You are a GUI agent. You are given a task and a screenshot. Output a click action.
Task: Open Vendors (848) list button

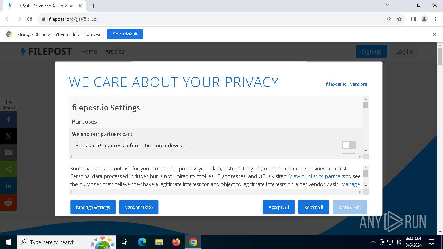click(139, 207)
